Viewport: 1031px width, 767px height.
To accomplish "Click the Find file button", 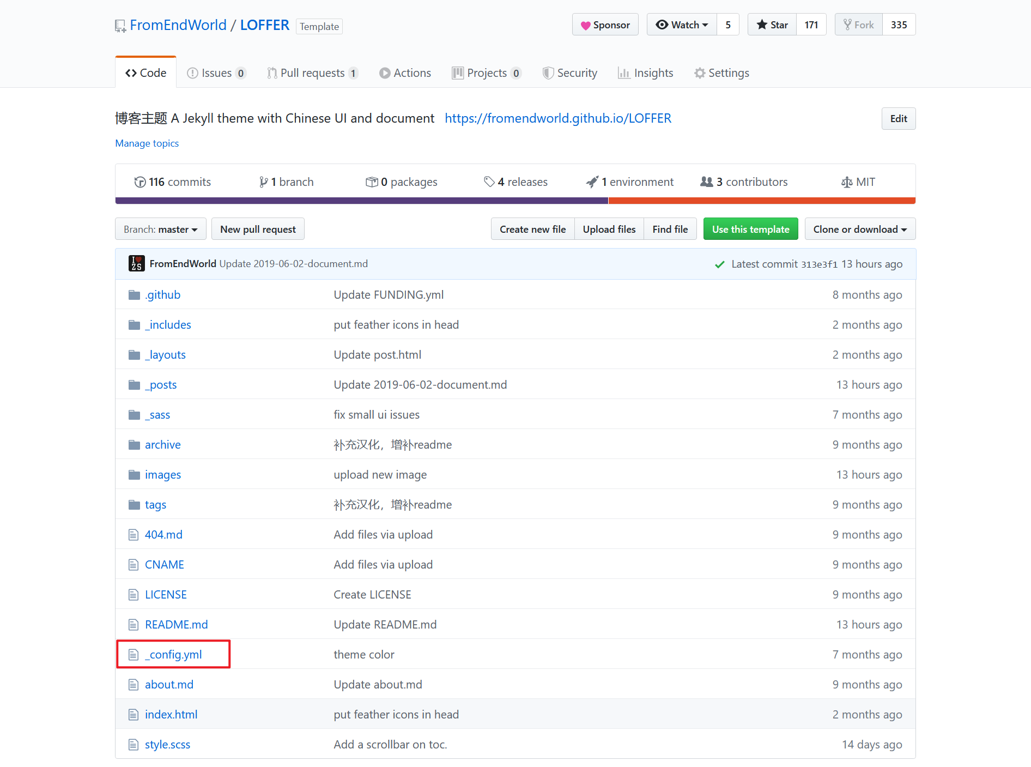I will pos(670,229).
